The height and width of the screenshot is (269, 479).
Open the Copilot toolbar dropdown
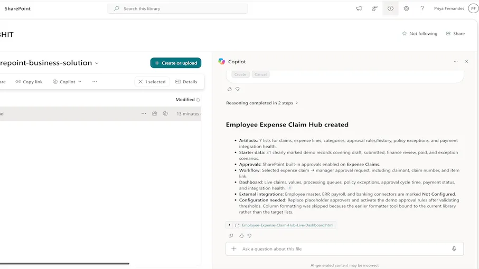[x=67, y=82]
